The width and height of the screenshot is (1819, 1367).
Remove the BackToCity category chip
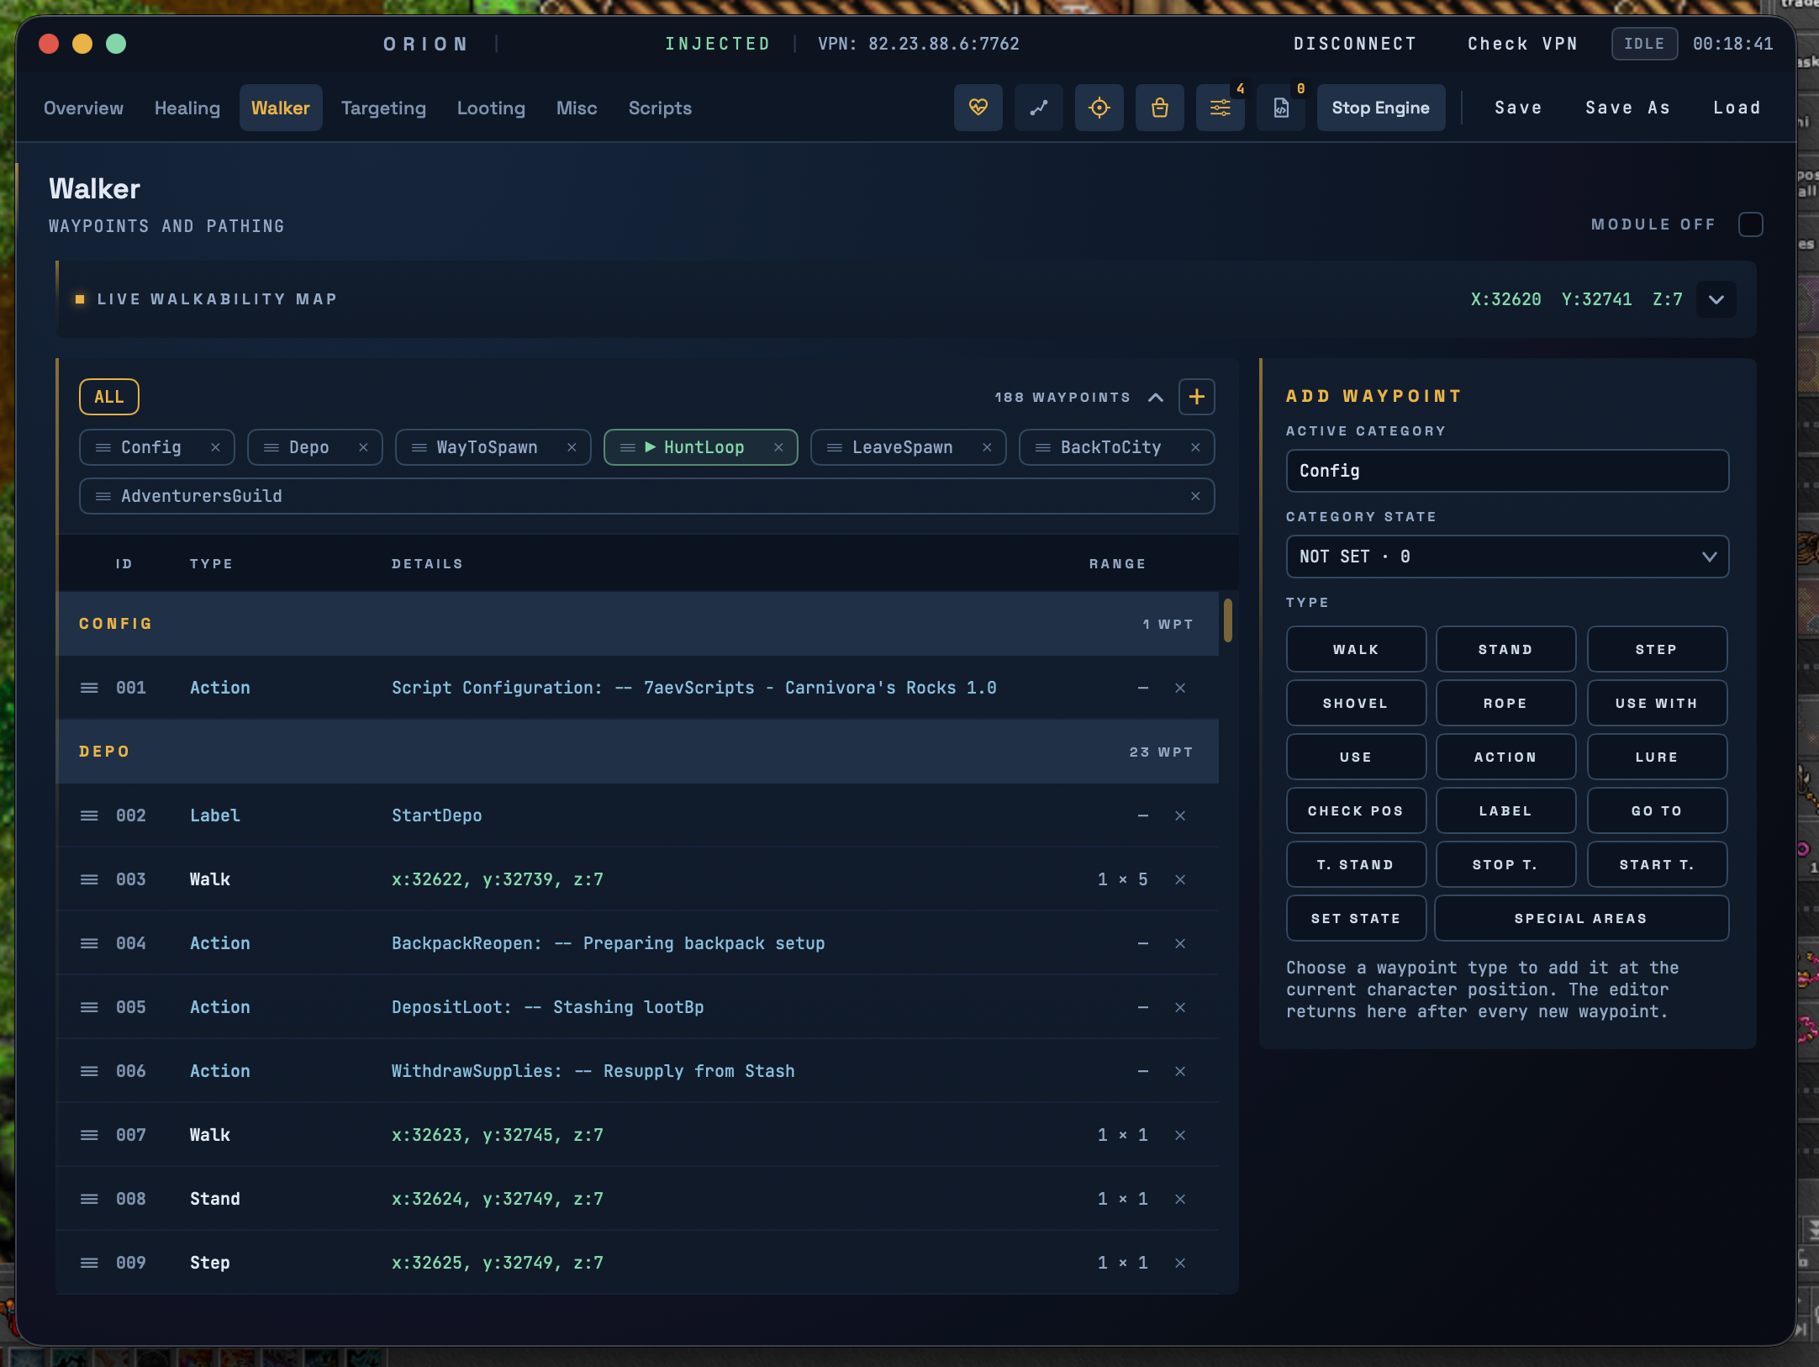(1195, 447)
